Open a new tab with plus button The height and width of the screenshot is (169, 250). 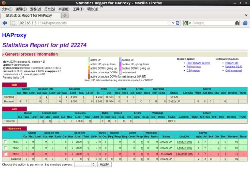(x=65, y=15)
